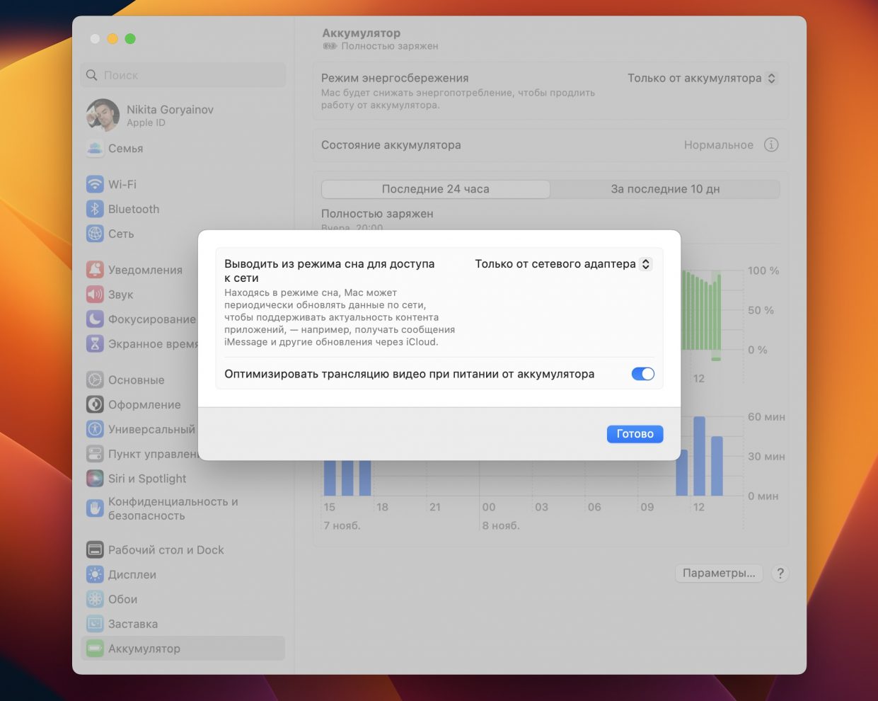878x701 pixels.
Task: Click Нормальное battery state text
Action: coord(719,145)
